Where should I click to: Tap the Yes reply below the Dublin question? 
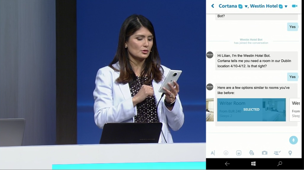[x=292, y=77]
